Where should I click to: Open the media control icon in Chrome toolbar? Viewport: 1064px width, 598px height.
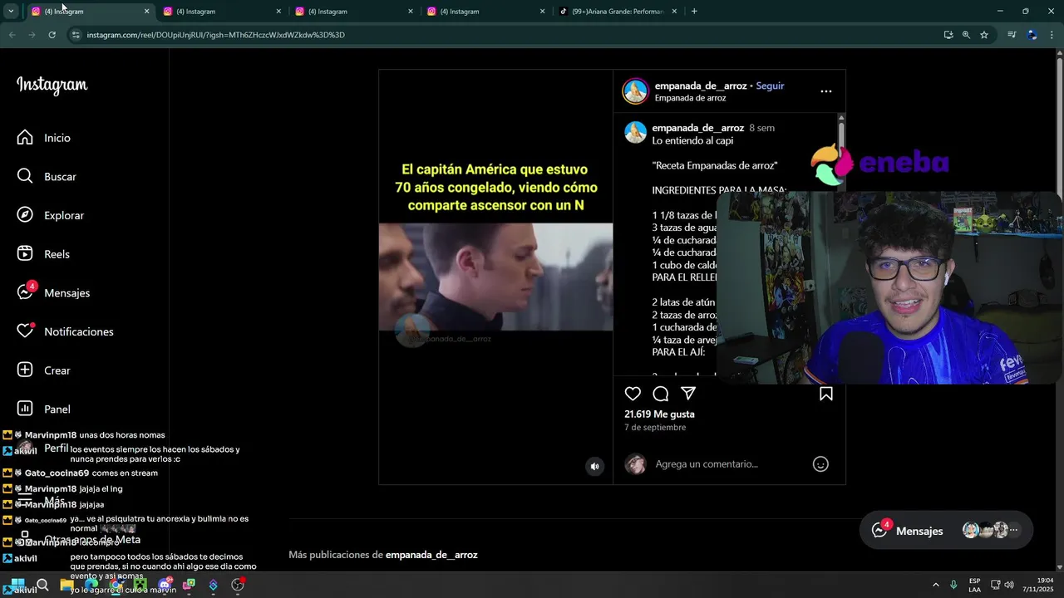(1012, 35)
